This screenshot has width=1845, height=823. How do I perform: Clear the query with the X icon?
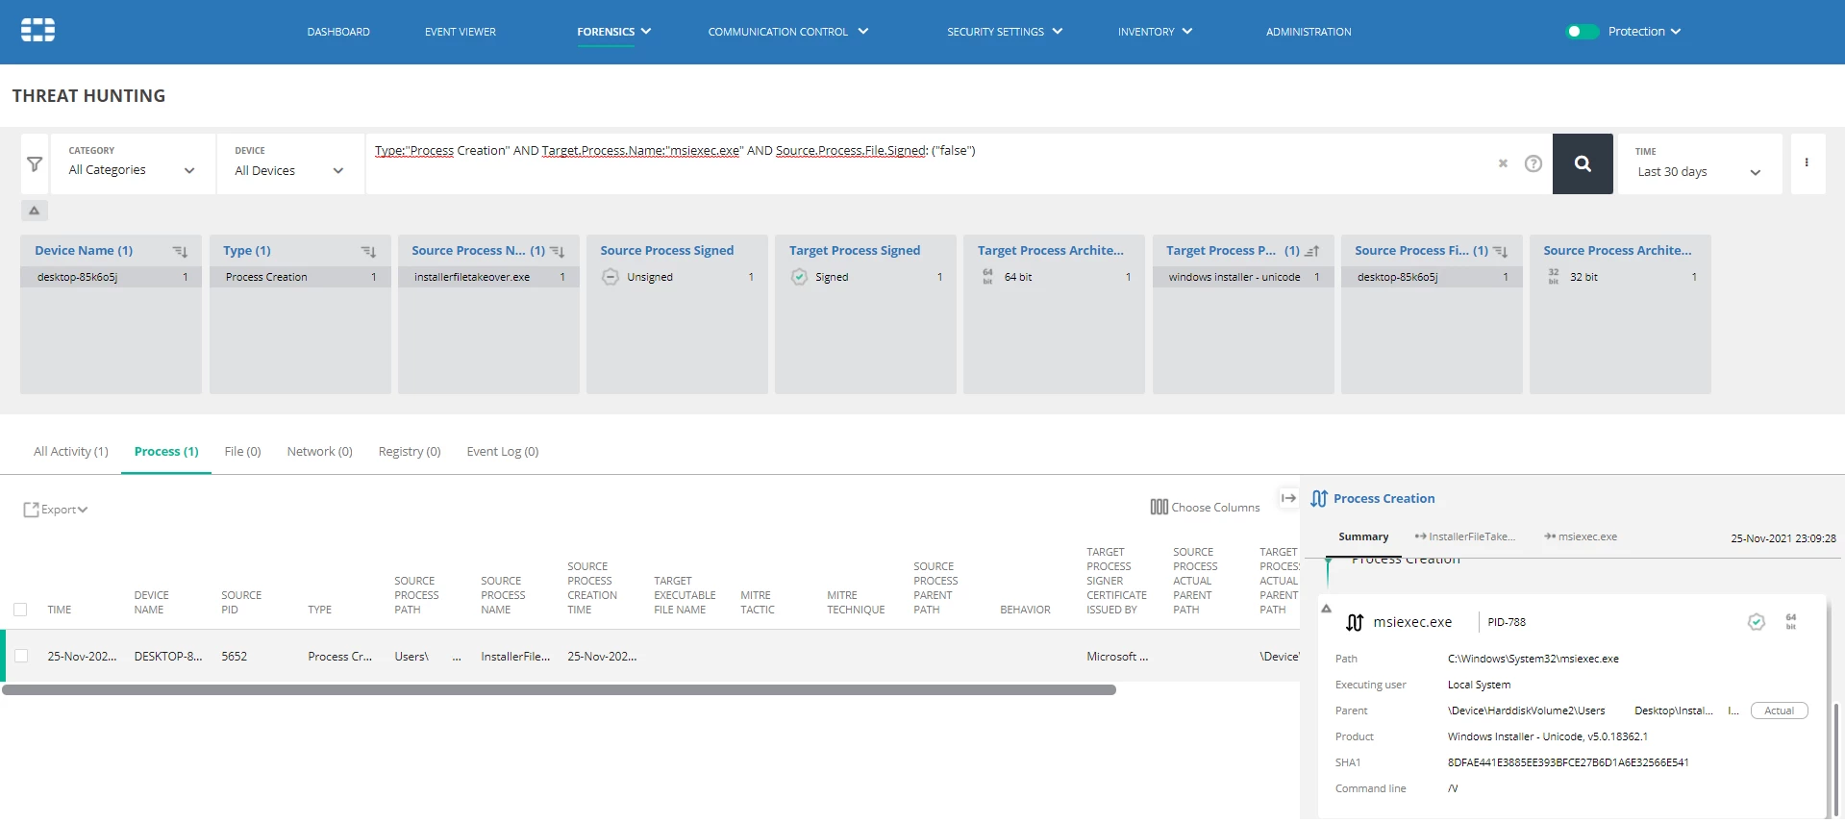tap(1503, 163)
